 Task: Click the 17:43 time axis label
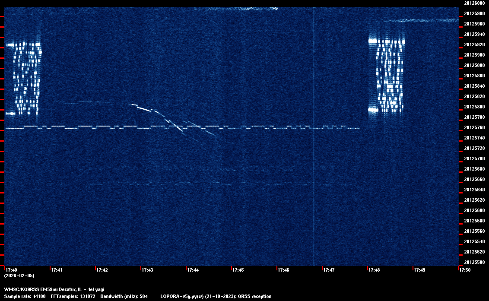click(x=147, y=270)
